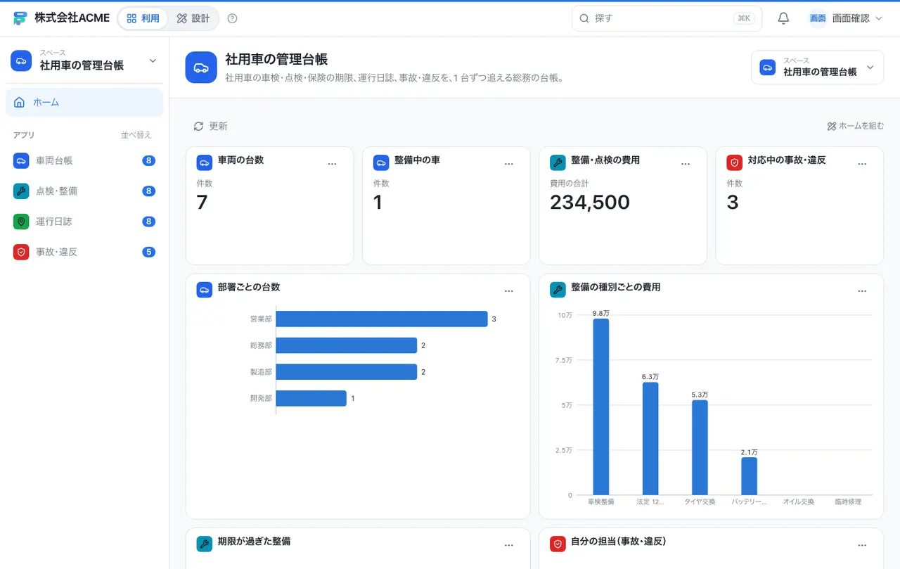Open the 対応中の事故・違反 card options menu

862,163
